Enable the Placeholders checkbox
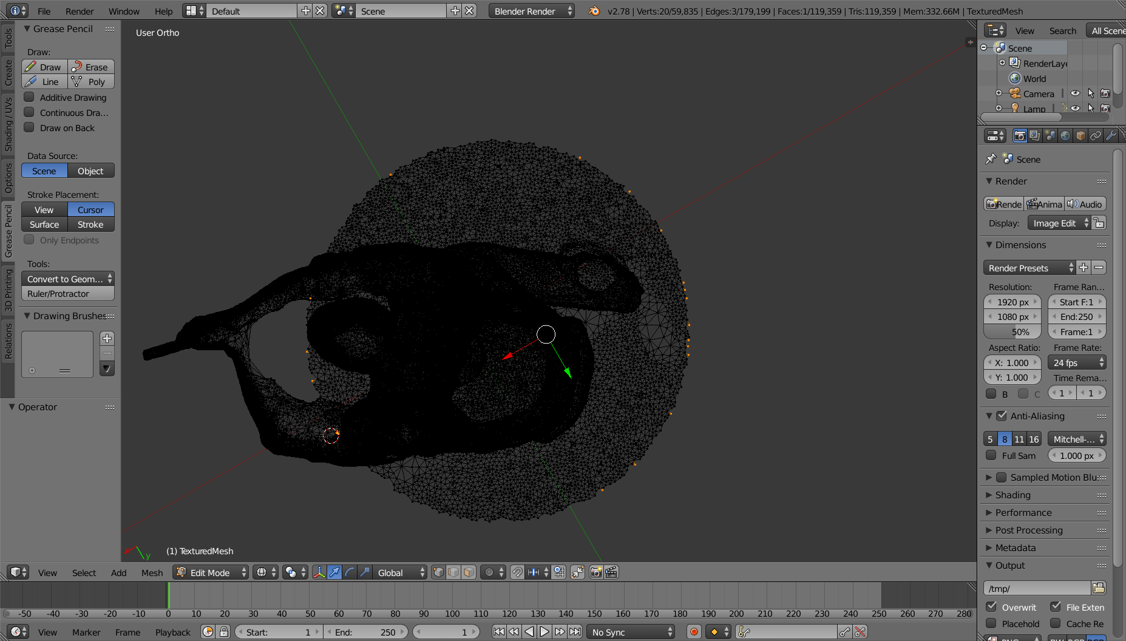The width and height of the screenshot is (1126, 641). pos(991,623)
